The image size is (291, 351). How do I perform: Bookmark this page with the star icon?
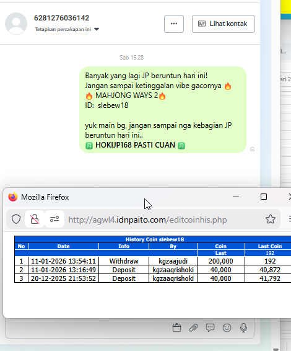click(x=271, y=219)
